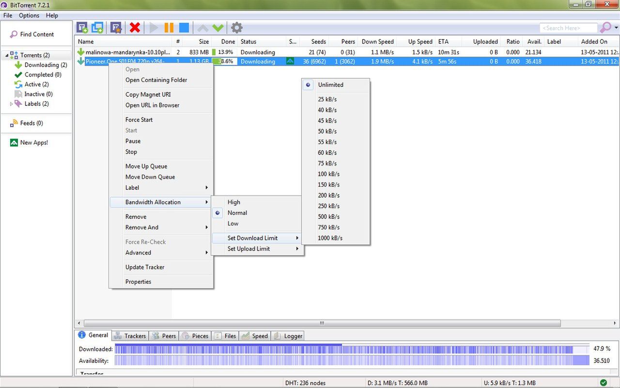620x388 pixels.
Task: Open the File menu
Action: tap(8, 16)
